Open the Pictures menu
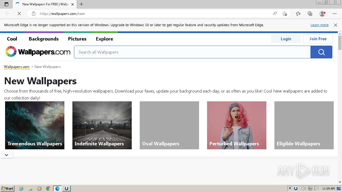The height and width of the screenshot is (192, 342). pos(77,39)
